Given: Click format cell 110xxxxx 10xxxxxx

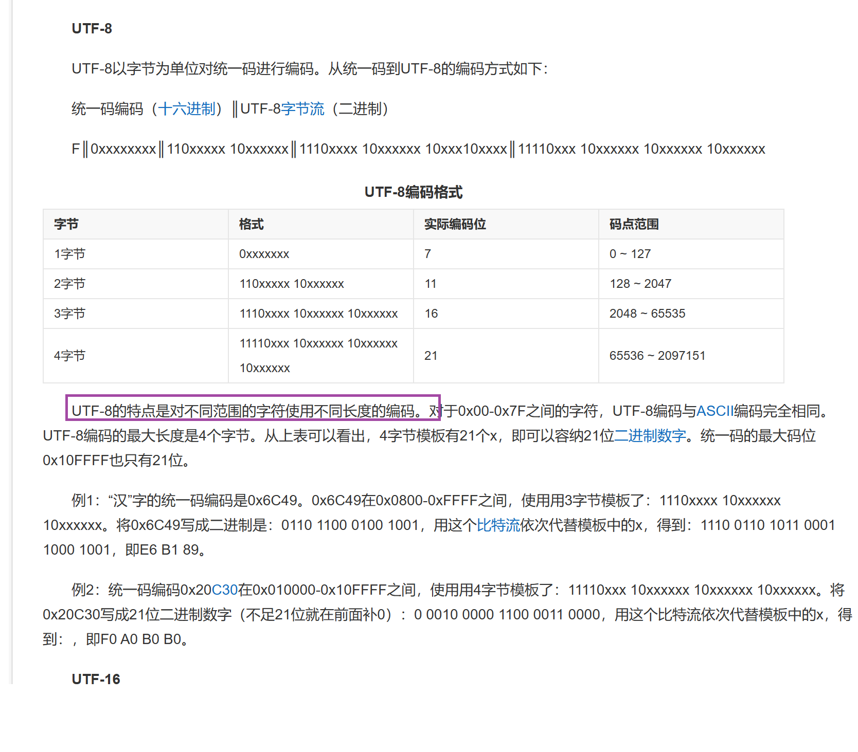Looking at the screenshot, I should click(x=321, y=284).
